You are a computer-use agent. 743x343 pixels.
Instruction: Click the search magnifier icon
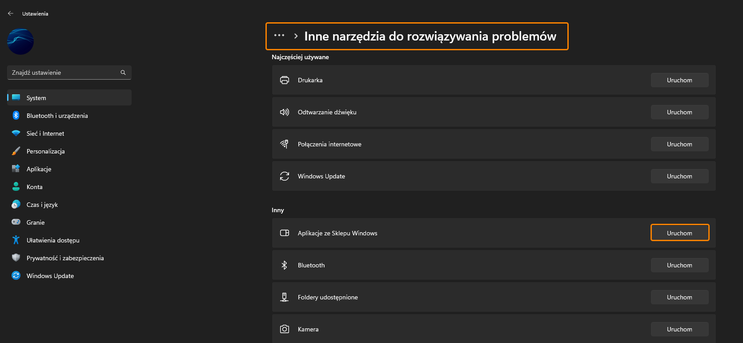point(123,73)
